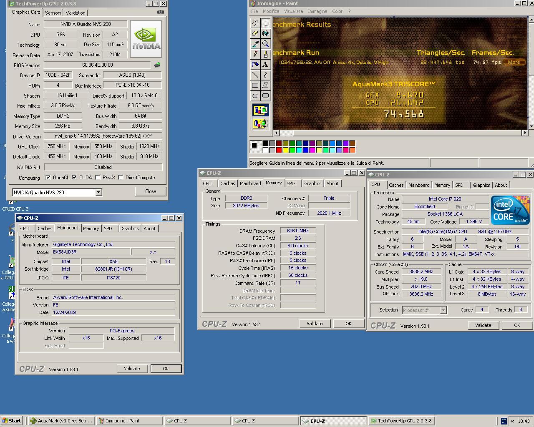The height and width of the screenshot is (427, 534).
Task: Pick the Rectangle shape tool
Action: point(255,85)
